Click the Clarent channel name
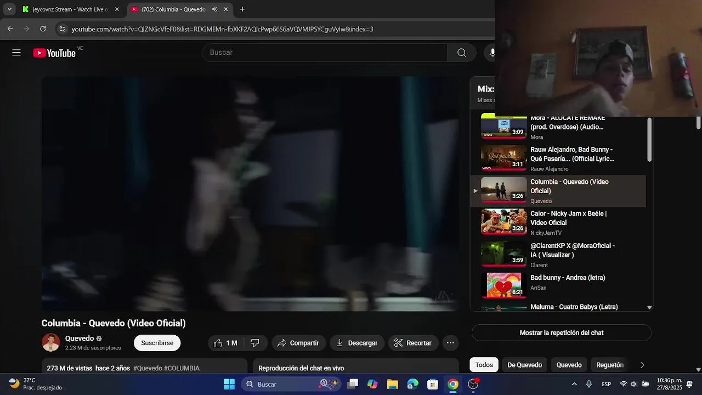The height and width of the screenshot is (395, 702). click(539, 265)
